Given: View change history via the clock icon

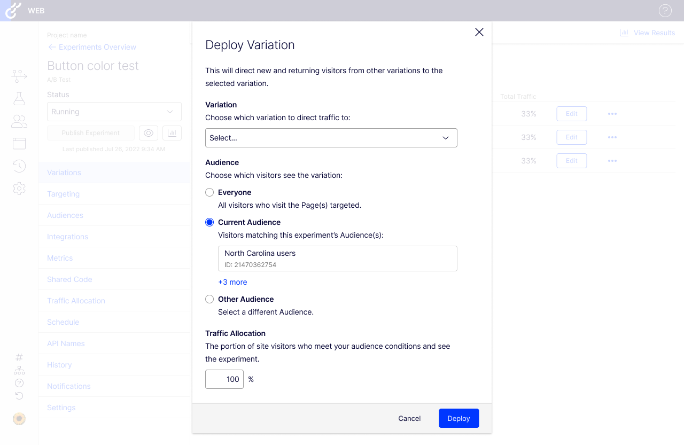Looking at the screenshot, I should [19, 166].
